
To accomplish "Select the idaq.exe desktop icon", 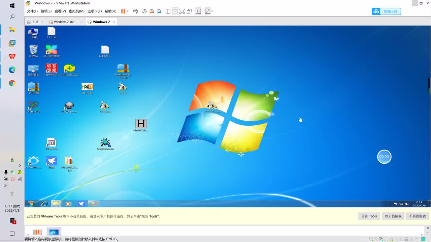I will tap(52, 144).
